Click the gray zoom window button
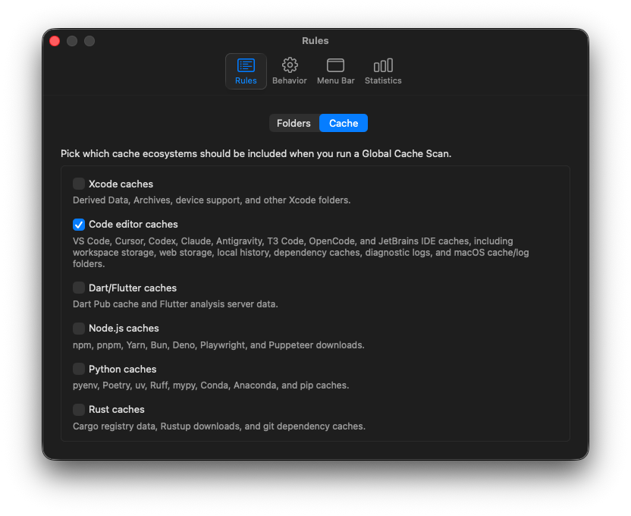 89,41
